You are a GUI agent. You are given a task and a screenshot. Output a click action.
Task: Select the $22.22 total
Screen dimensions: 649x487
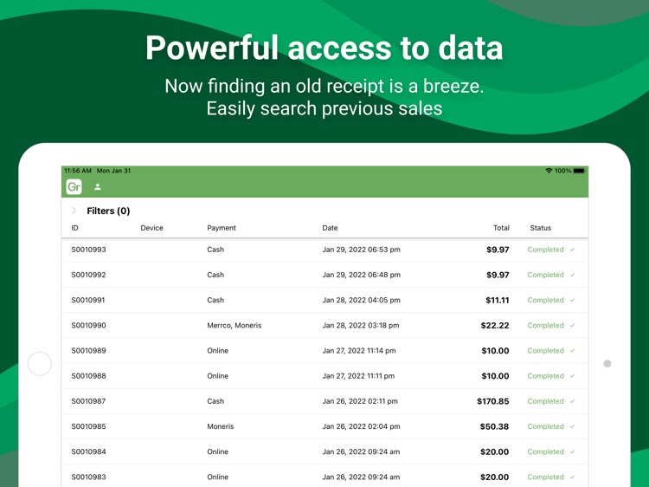pos(495,325)
